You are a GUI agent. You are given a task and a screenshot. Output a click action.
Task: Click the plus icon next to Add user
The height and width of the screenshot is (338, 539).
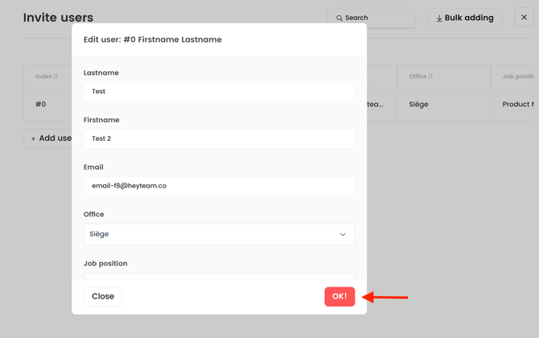pyautogui.click(x=33, y=138)
